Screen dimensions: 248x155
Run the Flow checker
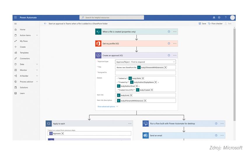(x=215, y=24)
